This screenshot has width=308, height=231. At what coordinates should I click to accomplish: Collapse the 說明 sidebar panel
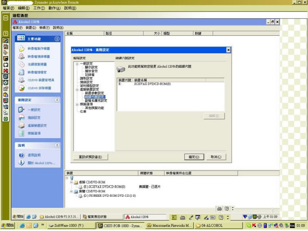pos(57,145)
